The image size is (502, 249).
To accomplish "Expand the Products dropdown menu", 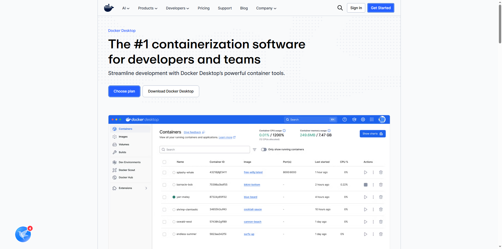I will point(148,8).
